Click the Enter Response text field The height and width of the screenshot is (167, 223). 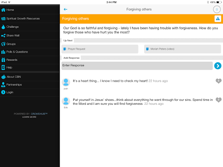tap(137, 66)
